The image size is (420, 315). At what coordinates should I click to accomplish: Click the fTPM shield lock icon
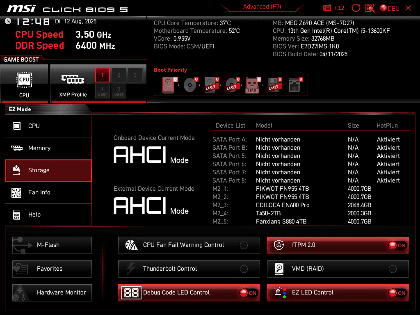279,245
